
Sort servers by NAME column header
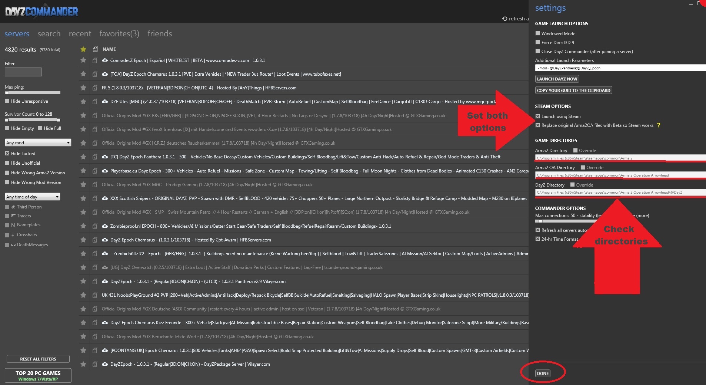(x=109, y=49)
